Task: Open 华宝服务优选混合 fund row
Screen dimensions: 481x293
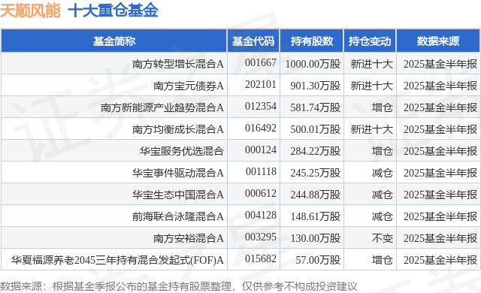Action: pos(182,151)
